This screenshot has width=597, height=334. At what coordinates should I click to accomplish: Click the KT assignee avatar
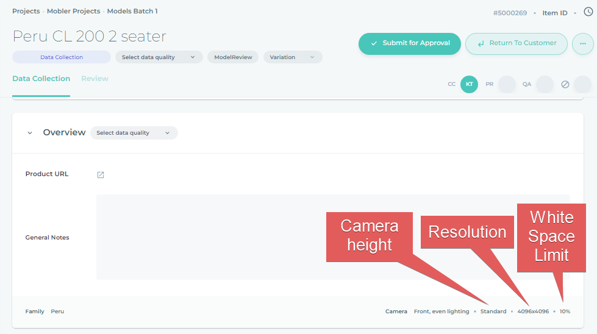point(469,85)
